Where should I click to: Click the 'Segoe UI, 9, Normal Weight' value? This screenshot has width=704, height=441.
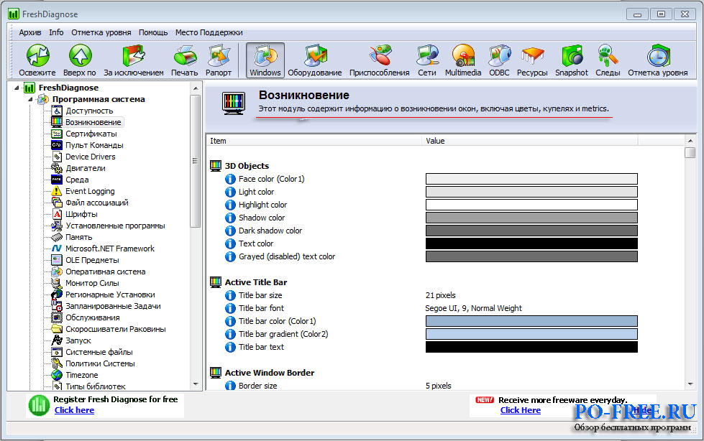[x=474, y=308]
